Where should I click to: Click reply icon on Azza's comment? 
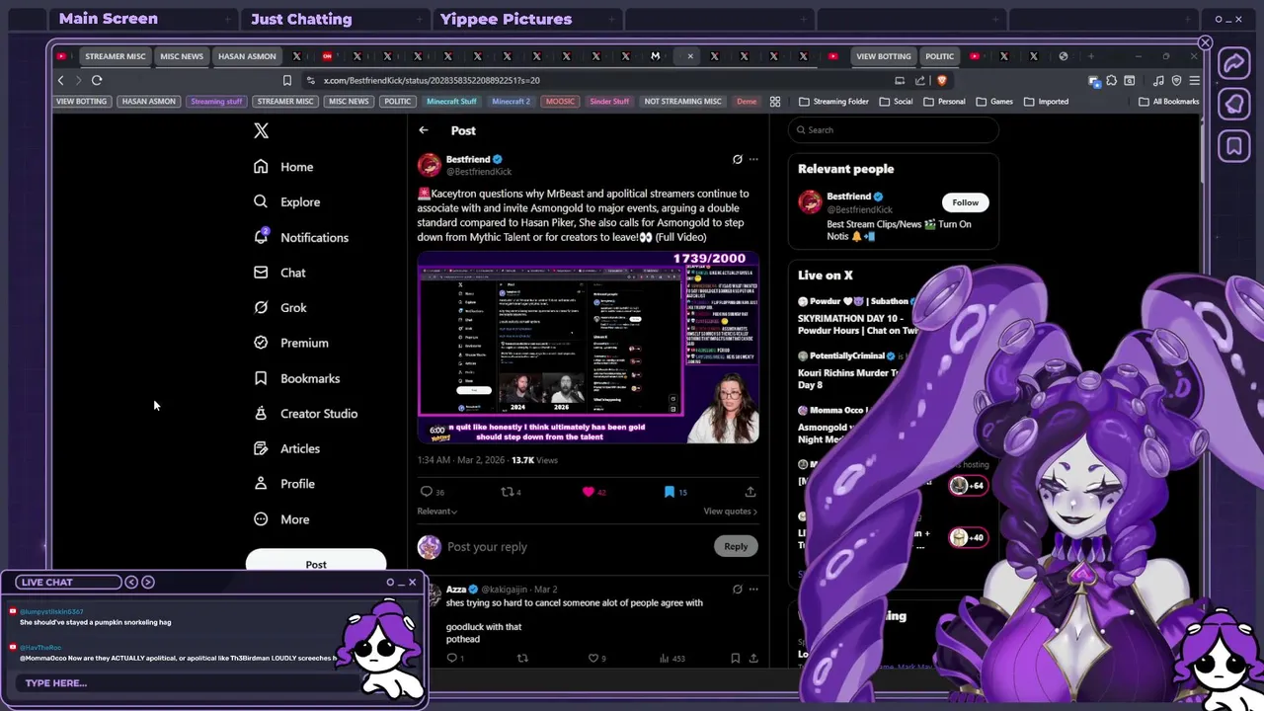454,658
